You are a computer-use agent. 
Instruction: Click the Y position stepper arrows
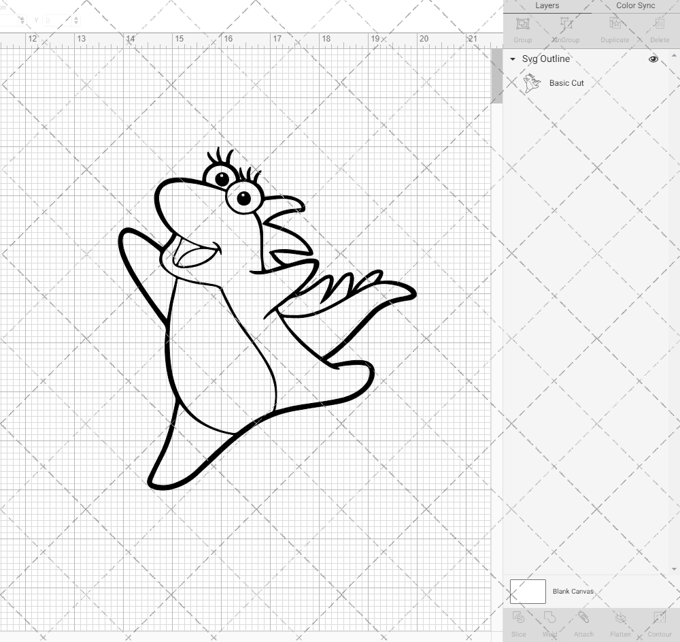(x=76, y=21)
